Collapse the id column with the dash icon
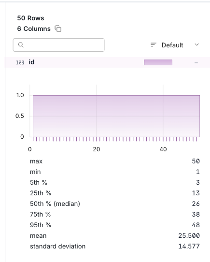The width and height of the screenshot is (210, 262). click(x=196, y=63)
